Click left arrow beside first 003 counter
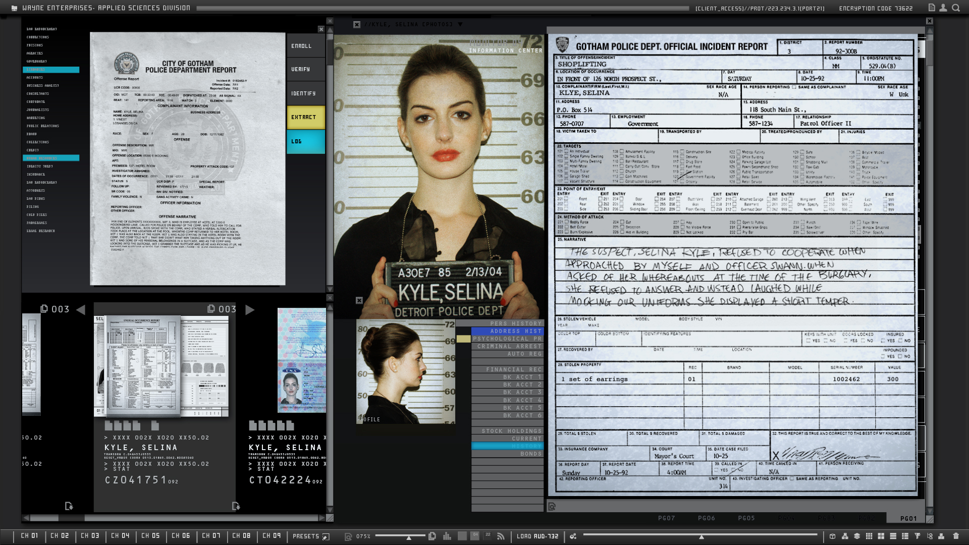This screenshot has width=969, height=545. [x=81, y=309]
